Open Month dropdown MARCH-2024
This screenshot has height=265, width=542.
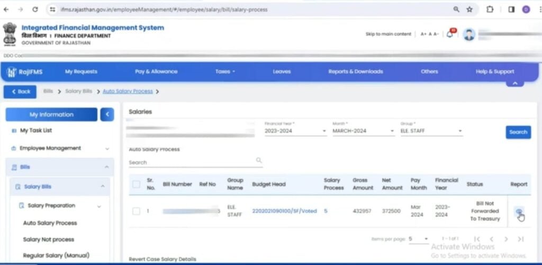(363, 131)
